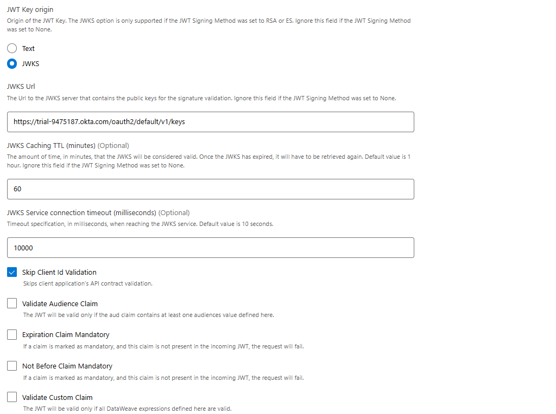The width and height of the screenshot is (556, 414).
Task: Select the JWKS key origin radio button
Action: [11, 63]
